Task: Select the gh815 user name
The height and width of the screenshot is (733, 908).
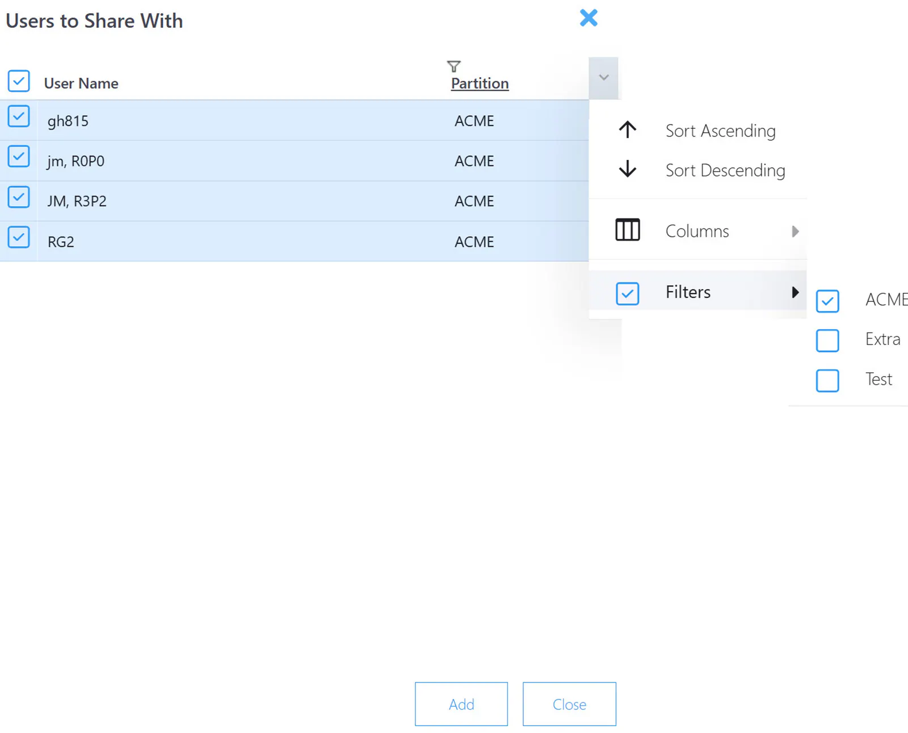Action: (68, 121)
